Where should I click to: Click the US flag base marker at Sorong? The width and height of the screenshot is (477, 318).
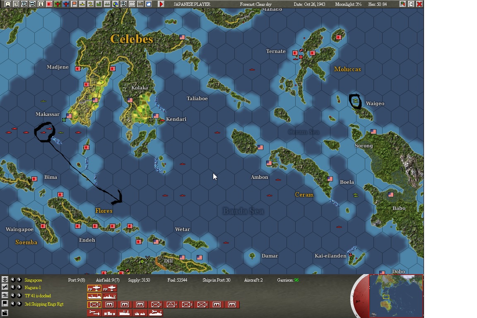[373, 131]
